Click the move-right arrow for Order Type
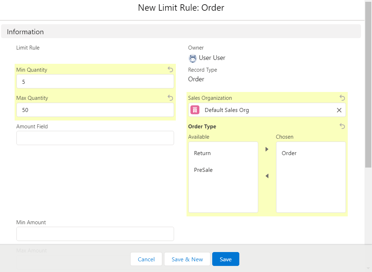372x272 pixels. tap(266, 149)
